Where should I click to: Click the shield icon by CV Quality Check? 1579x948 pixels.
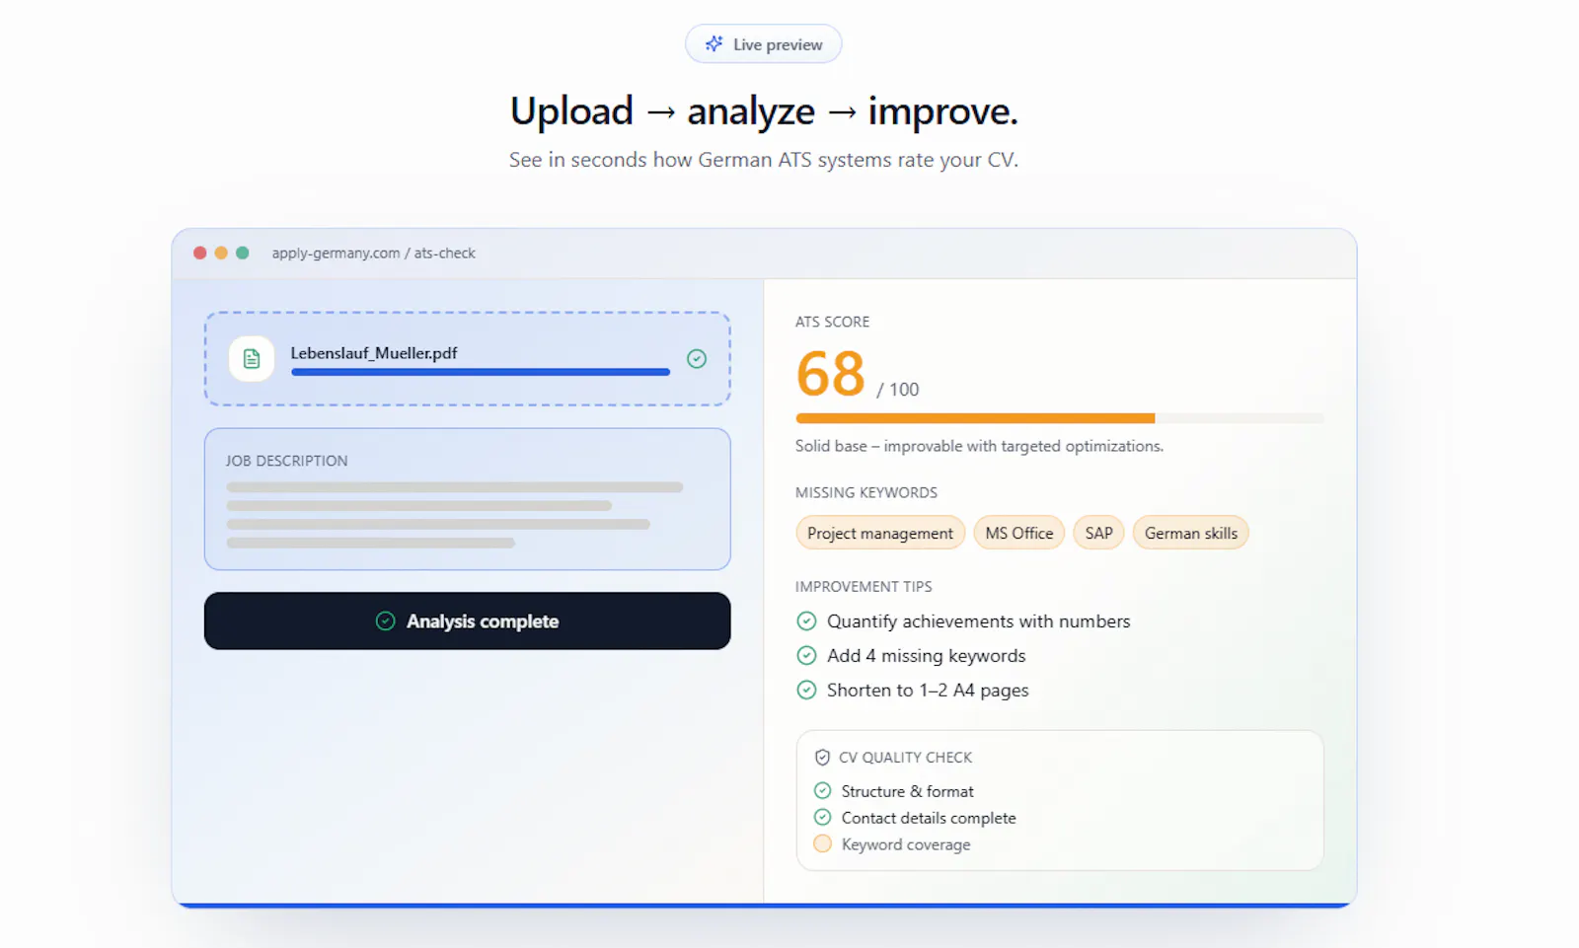(822, 758)
